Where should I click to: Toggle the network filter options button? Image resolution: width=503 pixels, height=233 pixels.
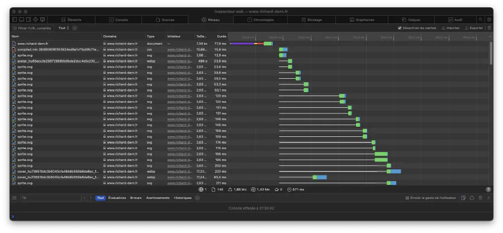75,28
